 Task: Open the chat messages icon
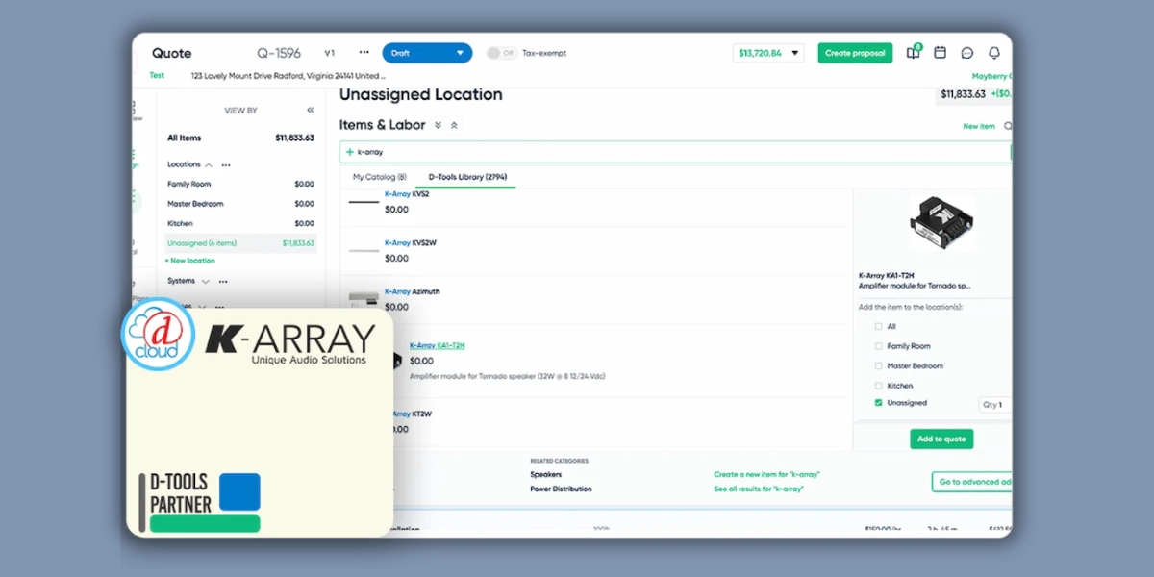pyautogui.click(x=967, y=53)
